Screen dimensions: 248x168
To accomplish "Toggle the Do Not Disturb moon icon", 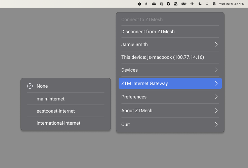I will point(200,4).
